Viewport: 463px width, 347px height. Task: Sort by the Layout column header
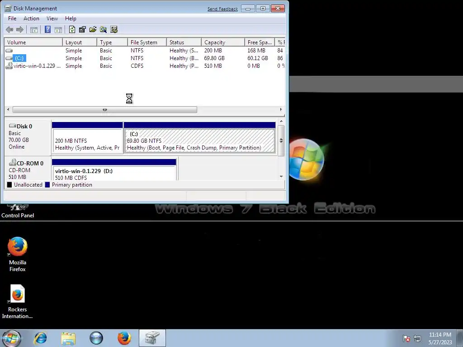click(x=80, y=42)
